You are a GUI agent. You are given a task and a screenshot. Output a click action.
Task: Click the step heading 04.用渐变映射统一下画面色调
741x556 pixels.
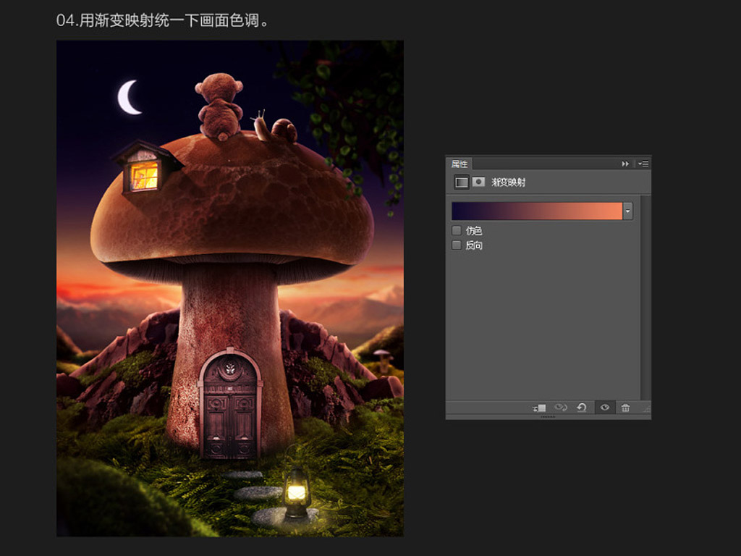pyautogui.click(x=162, y=20)
